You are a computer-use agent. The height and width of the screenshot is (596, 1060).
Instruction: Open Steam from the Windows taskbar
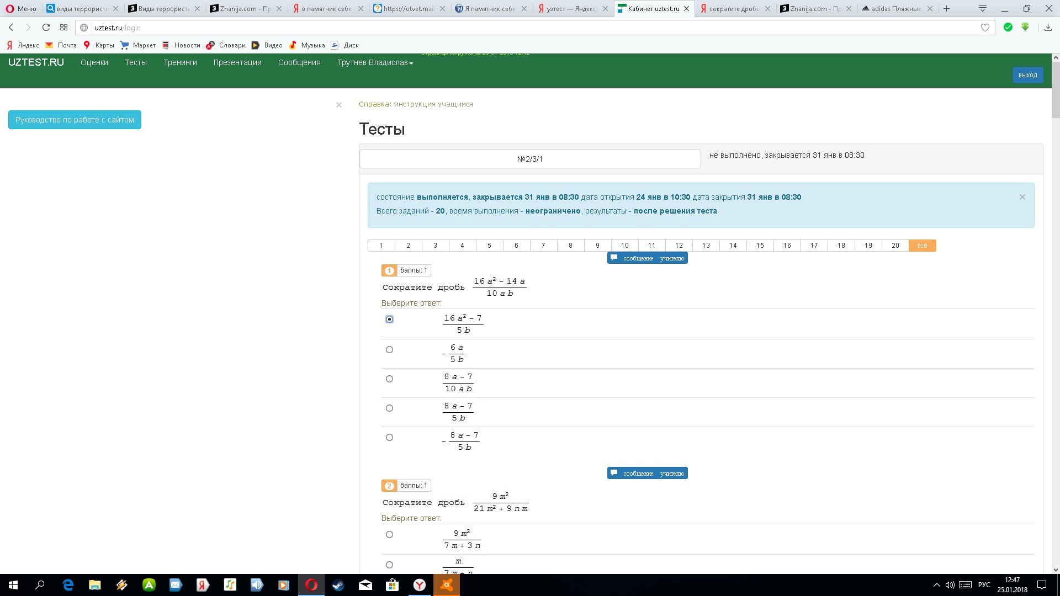[x=338, y=585]
